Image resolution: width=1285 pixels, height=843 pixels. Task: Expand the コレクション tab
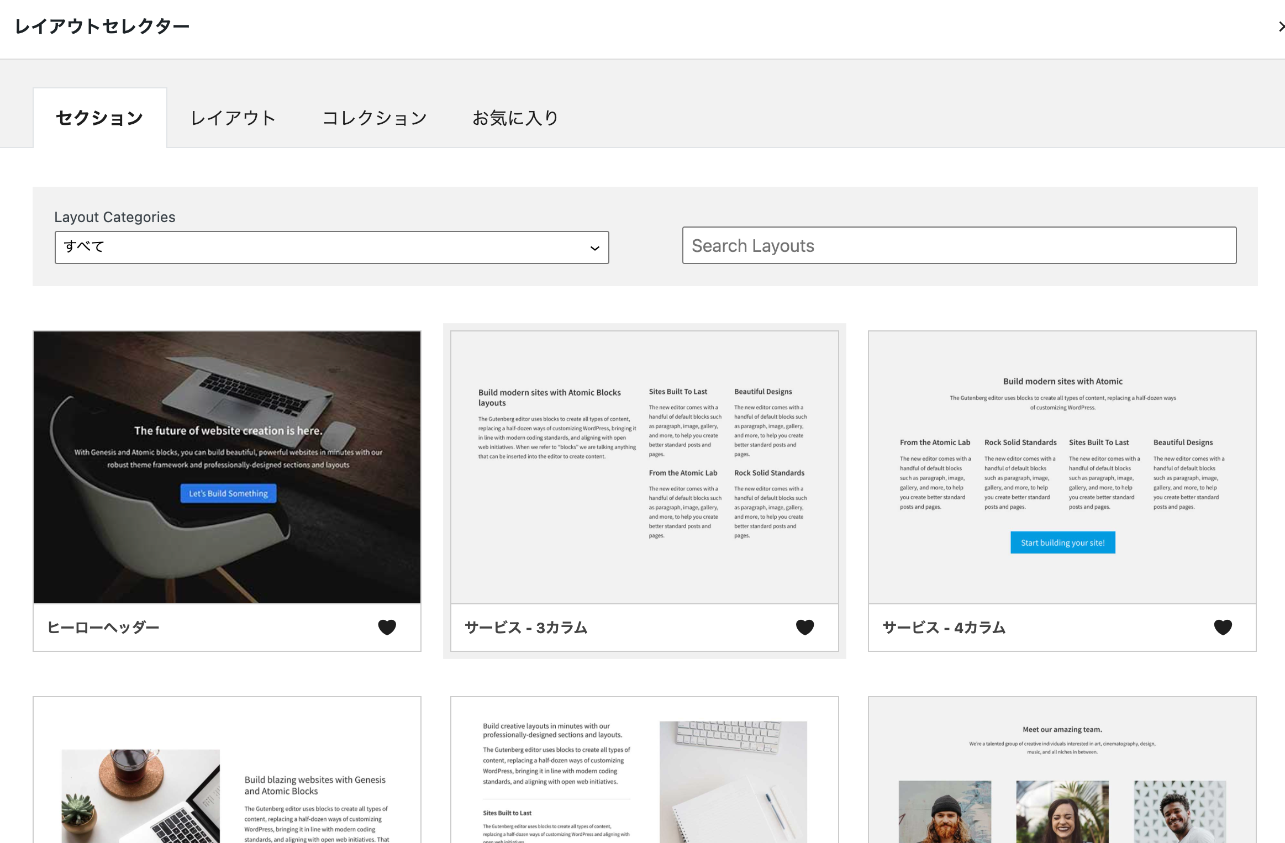coord(373,118)
